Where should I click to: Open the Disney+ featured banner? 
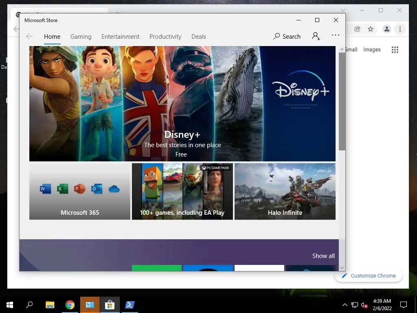point(182,104)
